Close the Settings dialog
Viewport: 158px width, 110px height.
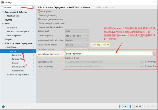click(155, 2)
